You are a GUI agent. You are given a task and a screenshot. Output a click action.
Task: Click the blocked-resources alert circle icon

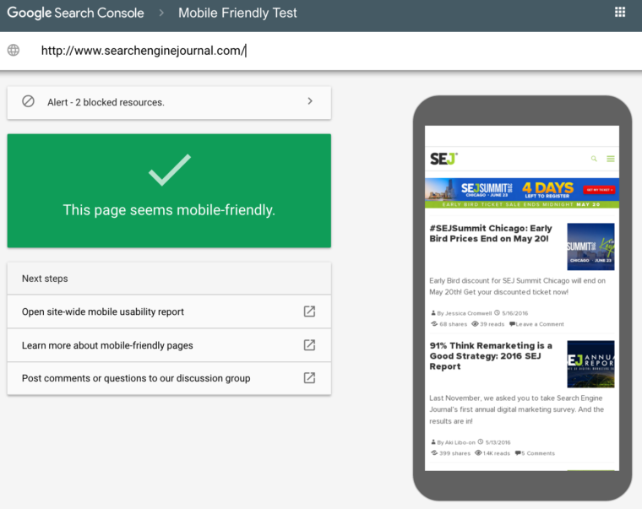pos(28,101)
